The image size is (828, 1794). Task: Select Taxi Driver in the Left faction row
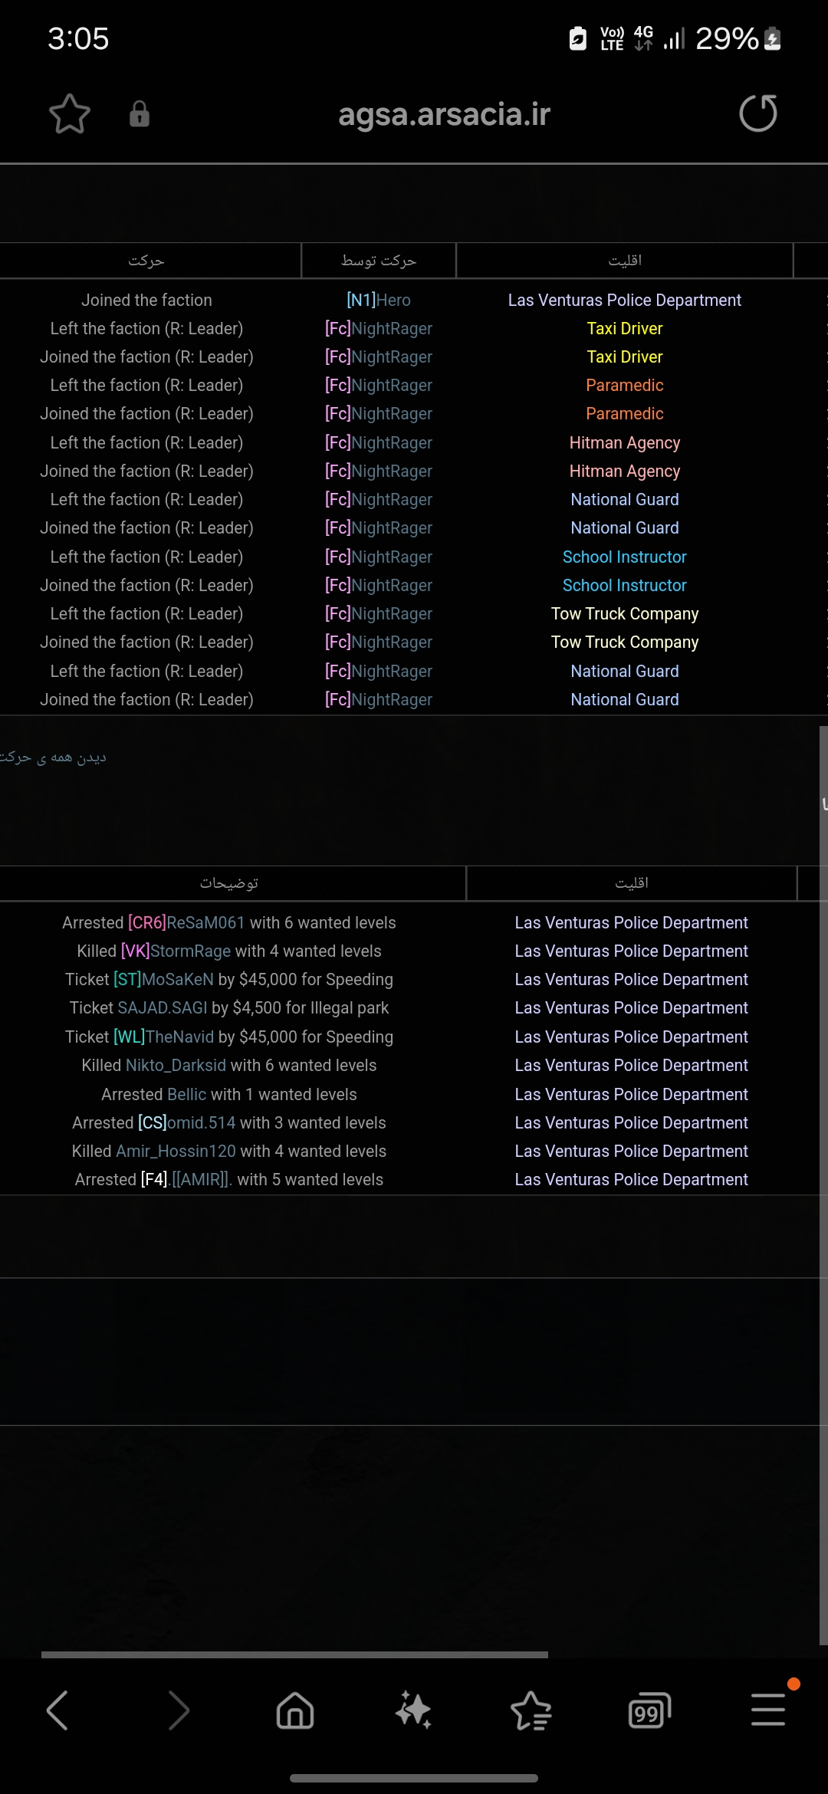(625, 328)
